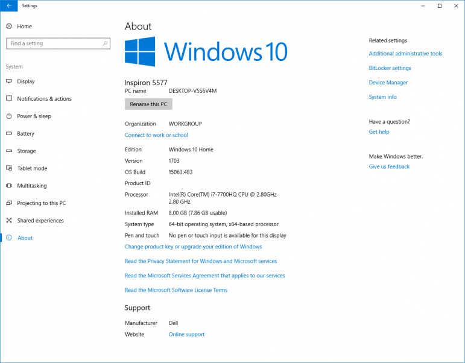The height and width of the screenshot is (363, 465).
Task: Click the back arrow in title bar
Action: (9, 5)
